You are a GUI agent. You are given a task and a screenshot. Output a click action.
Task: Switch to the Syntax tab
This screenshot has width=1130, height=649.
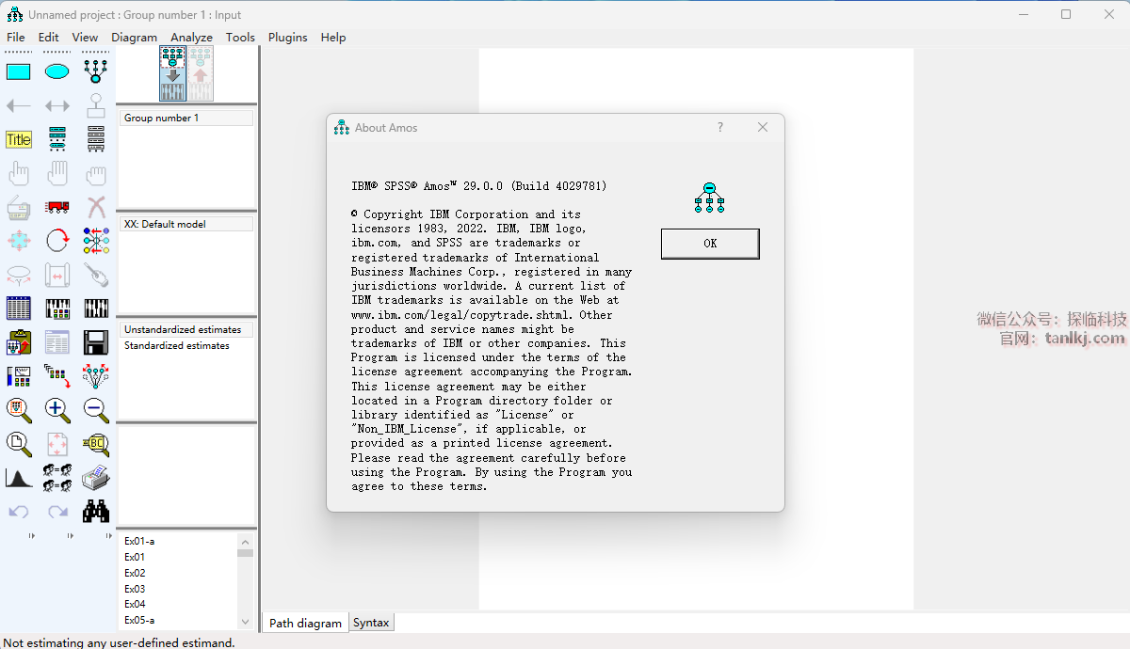point(371,623)
